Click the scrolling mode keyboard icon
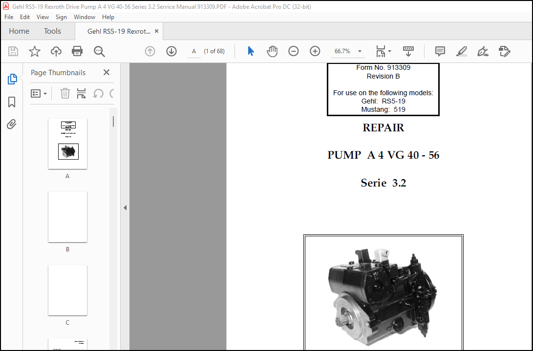The image size is (533, 351). click(x=408, y=51)
